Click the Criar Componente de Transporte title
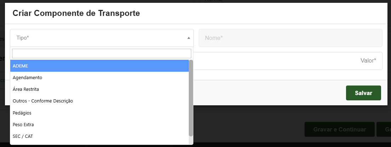Viewport: 391px width, 147px height. (x=76, y=13)
